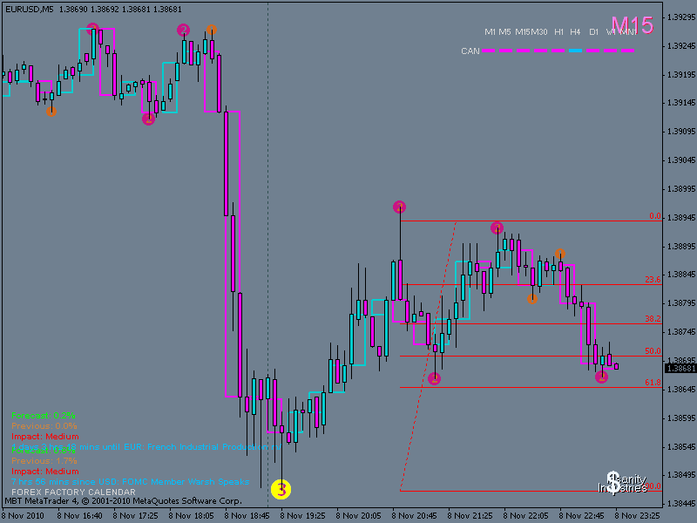Image resolution: width=697 pixels, height=523 pixels.
Task: Click the MBT MetaTrader 4 copyright text
Action: coord(123,501)
